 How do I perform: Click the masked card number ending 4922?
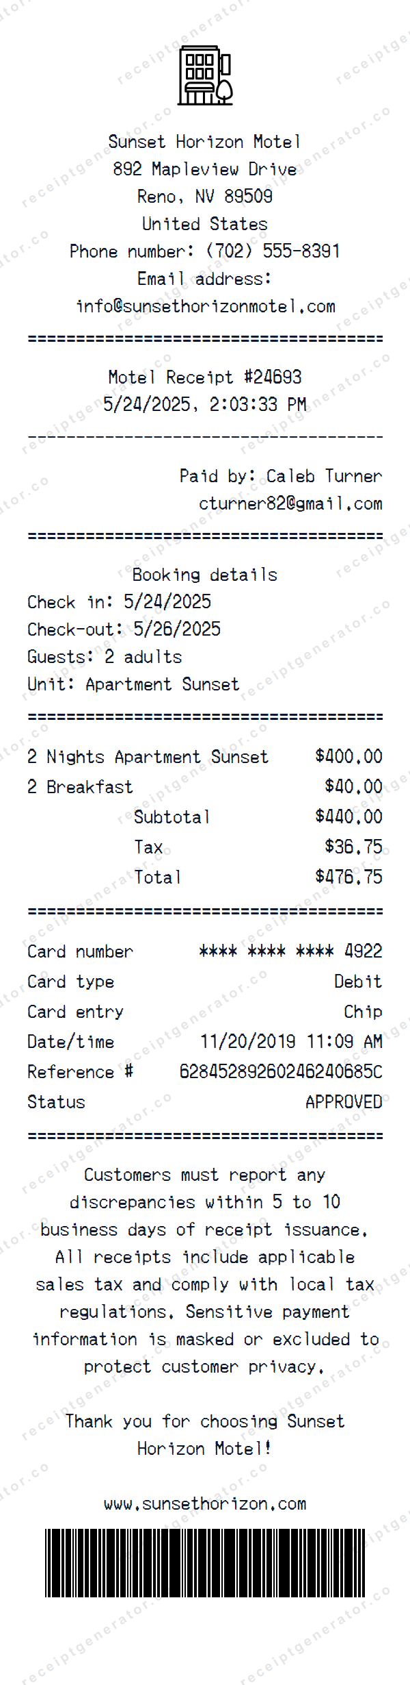tap(290, 951)
